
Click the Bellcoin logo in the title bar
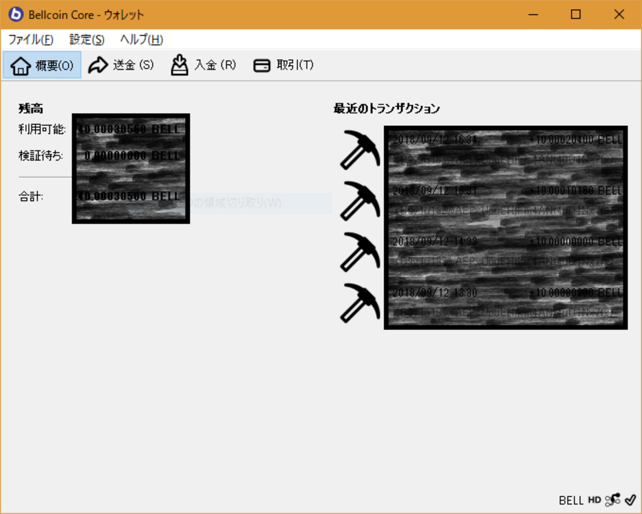coord(15,14)
